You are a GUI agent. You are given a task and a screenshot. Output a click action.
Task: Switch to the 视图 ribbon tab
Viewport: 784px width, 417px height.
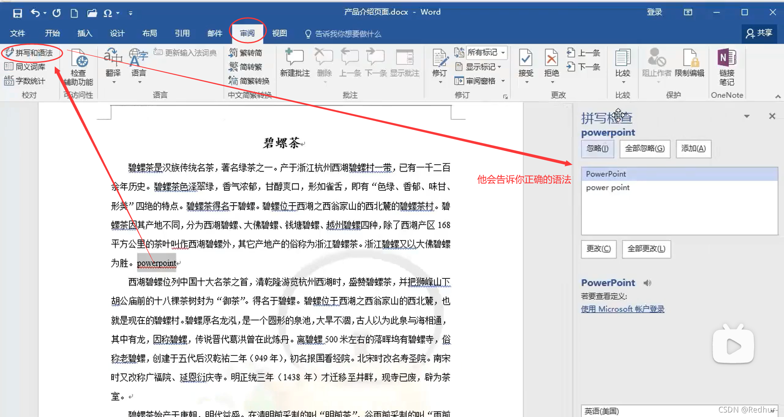[x=279, y=33]
